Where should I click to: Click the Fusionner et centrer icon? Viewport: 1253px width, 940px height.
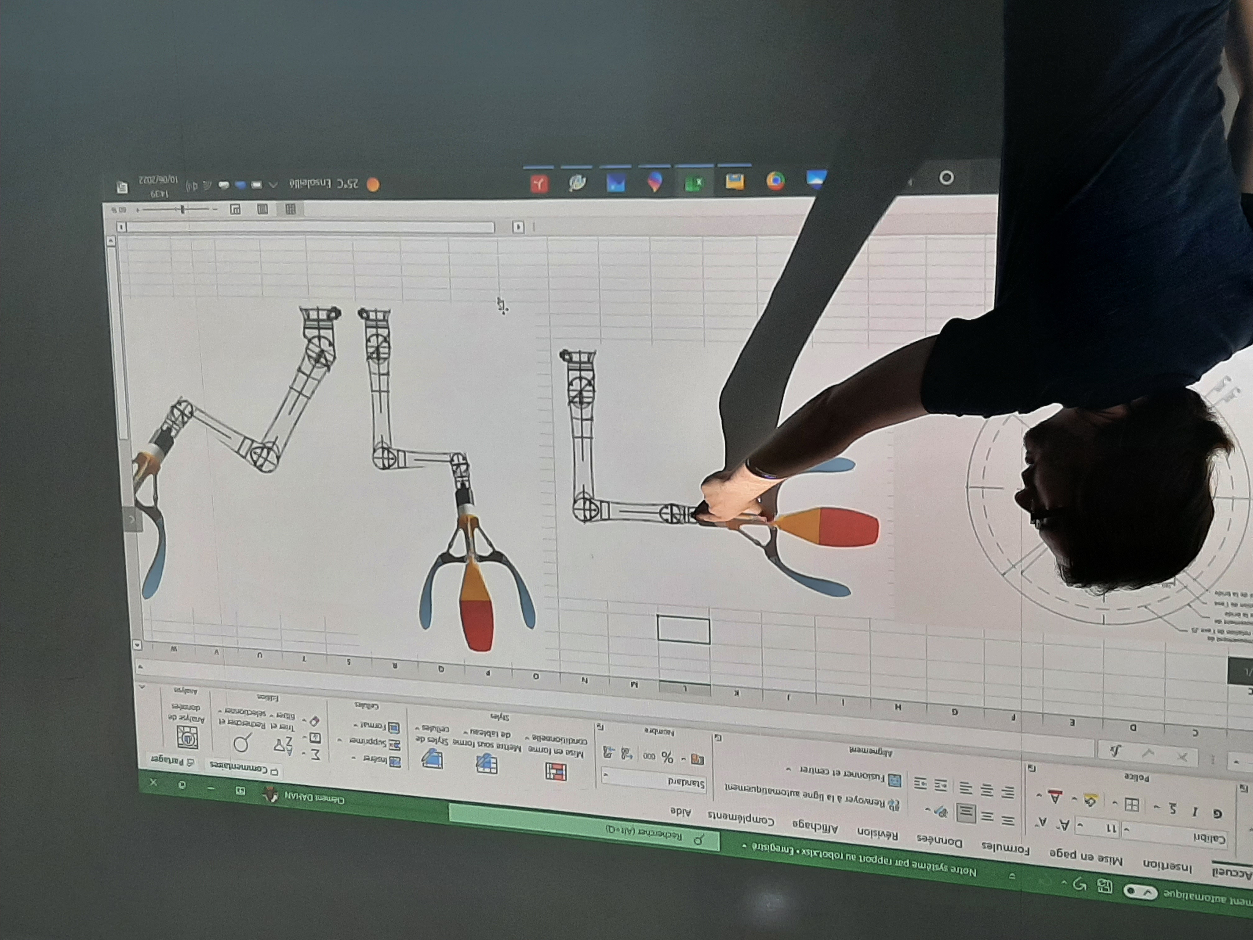point(894,780)
